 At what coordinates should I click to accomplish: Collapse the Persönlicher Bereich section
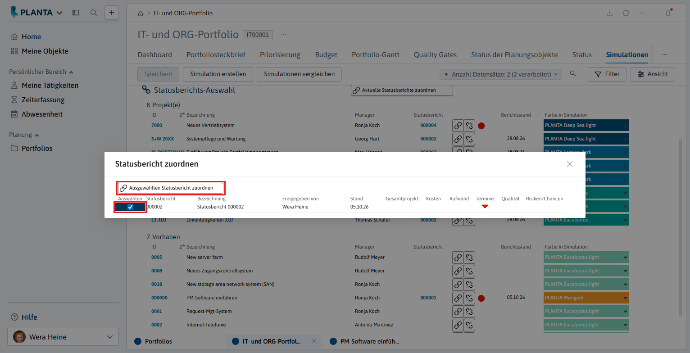[71, 72]
